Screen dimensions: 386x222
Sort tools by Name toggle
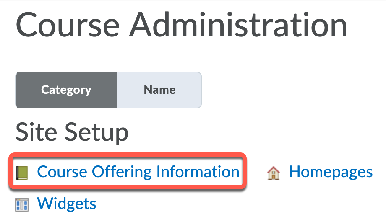click(x=159, y=90)
